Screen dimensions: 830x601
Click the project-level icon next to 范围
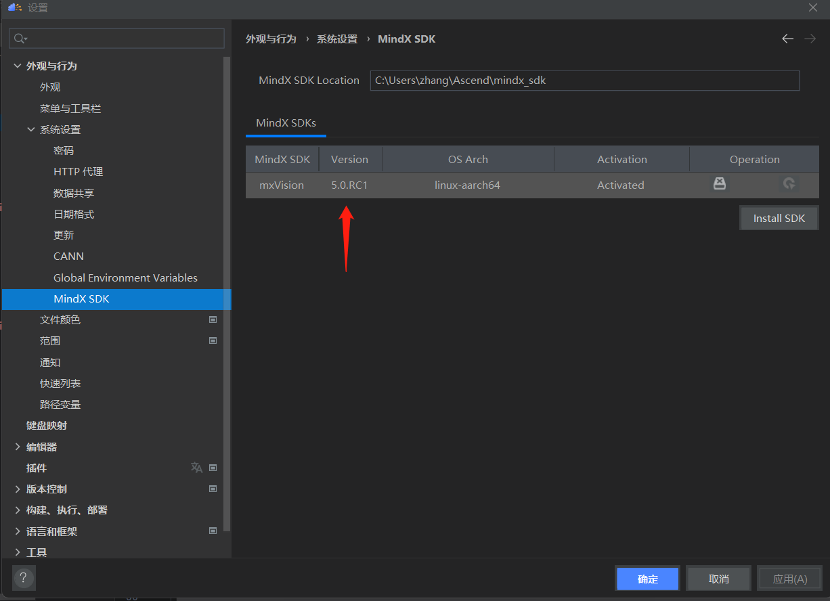[213, 340]
